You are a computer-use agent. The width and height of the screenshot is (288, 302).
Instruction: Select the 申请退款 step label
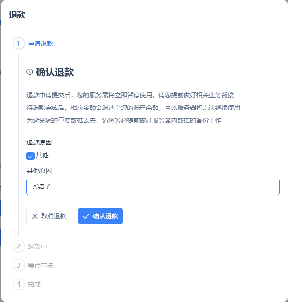[x=41, y=44]
